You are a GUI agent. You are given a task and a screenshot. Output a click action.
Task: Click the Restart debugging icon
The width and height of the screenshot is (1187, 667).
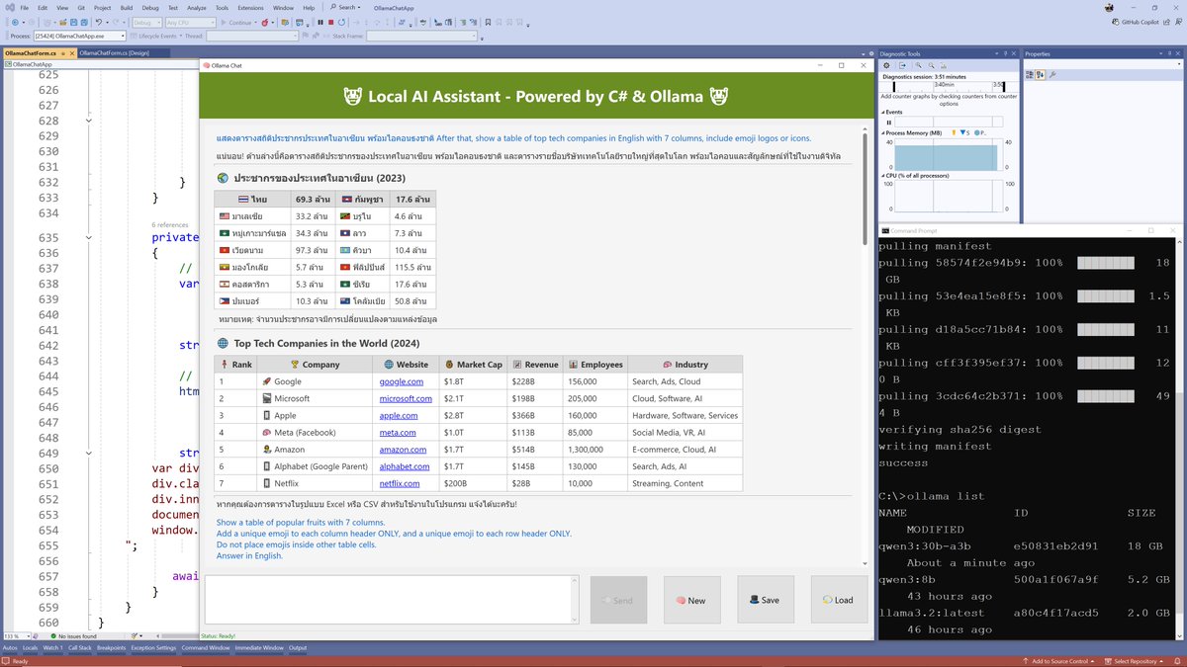point(342,22)
